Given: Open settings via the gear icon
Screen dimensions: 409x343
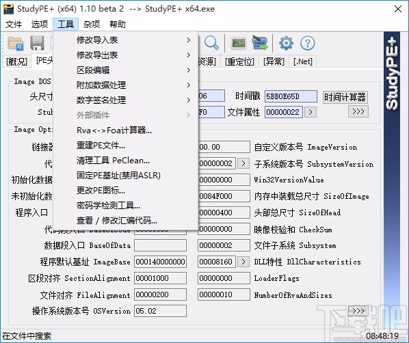Looking at the screenshot, I should pos(286,43).
